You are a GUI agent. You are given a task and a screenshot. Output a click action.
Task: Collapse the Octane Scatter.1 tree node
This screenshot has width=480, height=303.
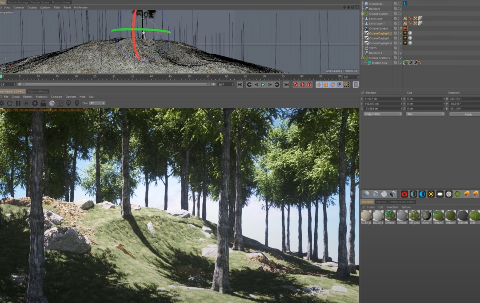tap(362, 58)
